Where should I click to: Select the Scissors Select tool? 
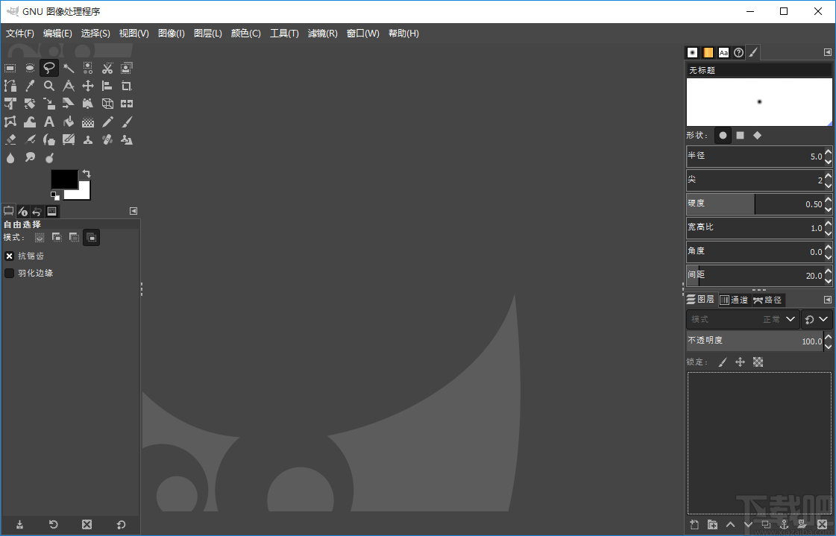click(x=107, y=68)
